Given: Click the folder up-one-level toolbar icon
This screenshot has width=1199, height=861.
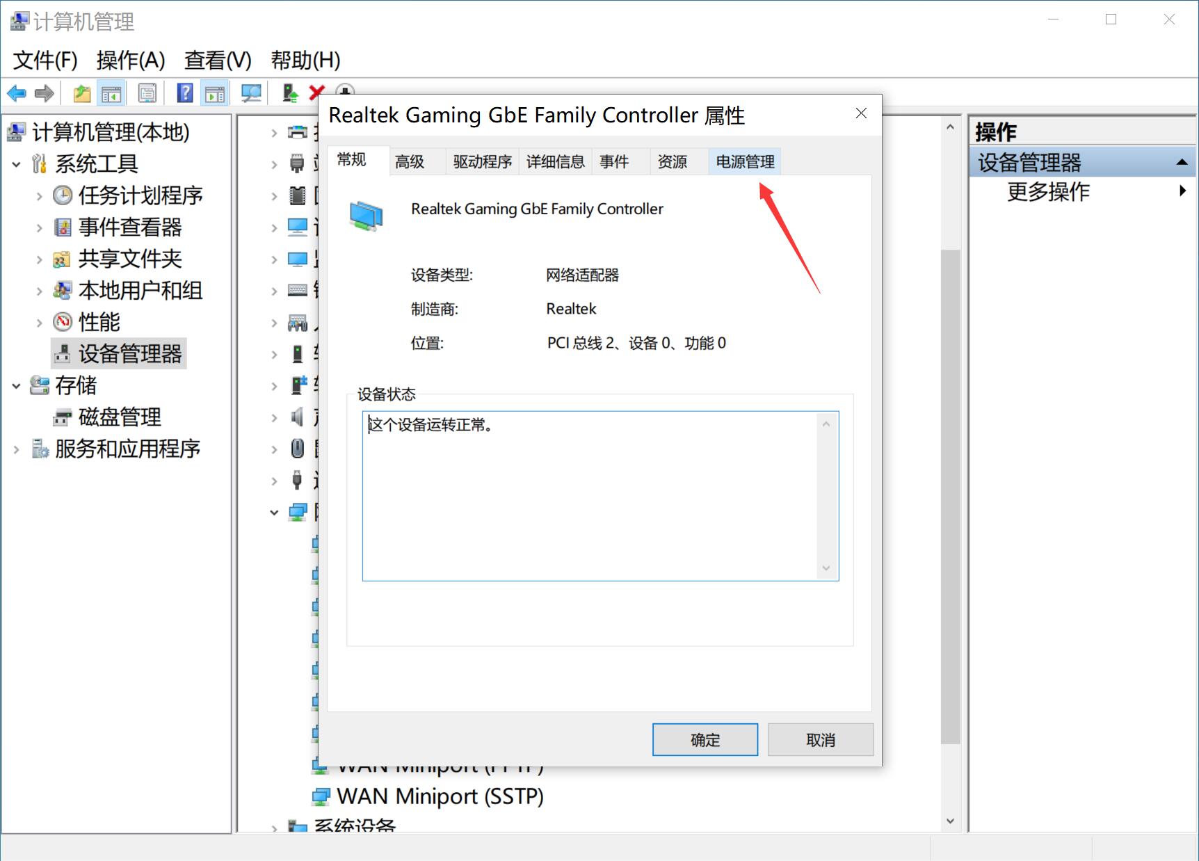Looking at the screenshot, I should point(82,93).
